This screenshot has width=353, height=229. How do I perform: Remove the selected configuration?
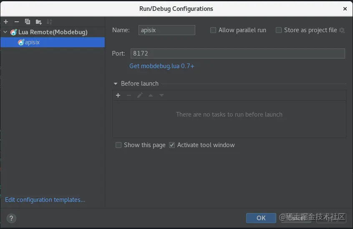tap(16, 22)
